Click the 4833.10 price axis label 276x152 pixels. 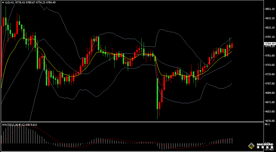click(x=270, y=18)
